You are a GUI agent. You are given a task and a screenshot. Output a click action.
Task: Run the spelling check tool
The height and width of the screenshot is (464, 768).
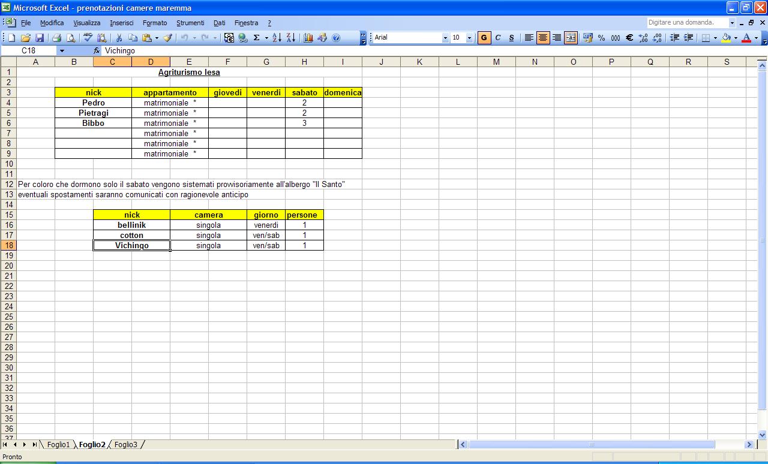[x=88, y=38]
